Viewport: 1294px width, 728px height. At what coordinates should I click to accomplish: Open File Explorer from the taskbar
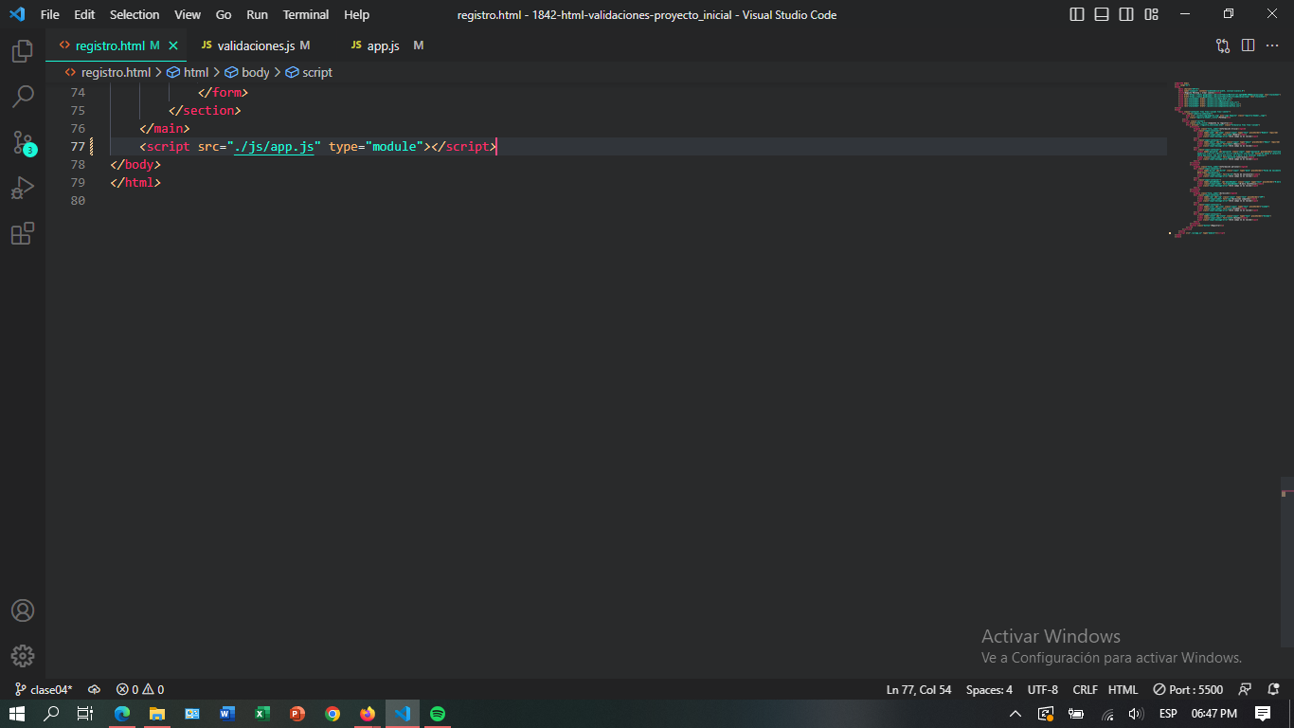point(157,713)
